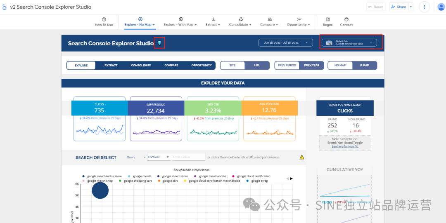Screen dimensions: 446x223
Task: Click the yellow warning triangle icon
Action: (x=302, y=157)
